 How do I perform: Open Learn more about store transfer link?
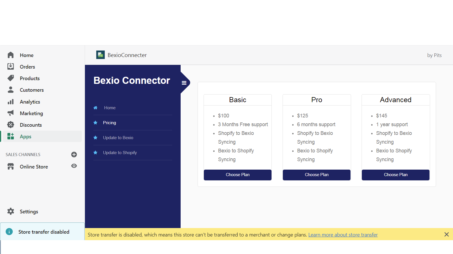click(x=343, y=235)
